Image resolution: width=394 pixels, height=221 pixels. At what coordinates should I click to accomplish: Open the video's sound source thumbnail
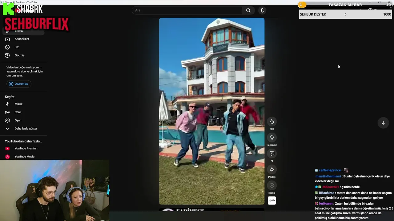[272, 200]
